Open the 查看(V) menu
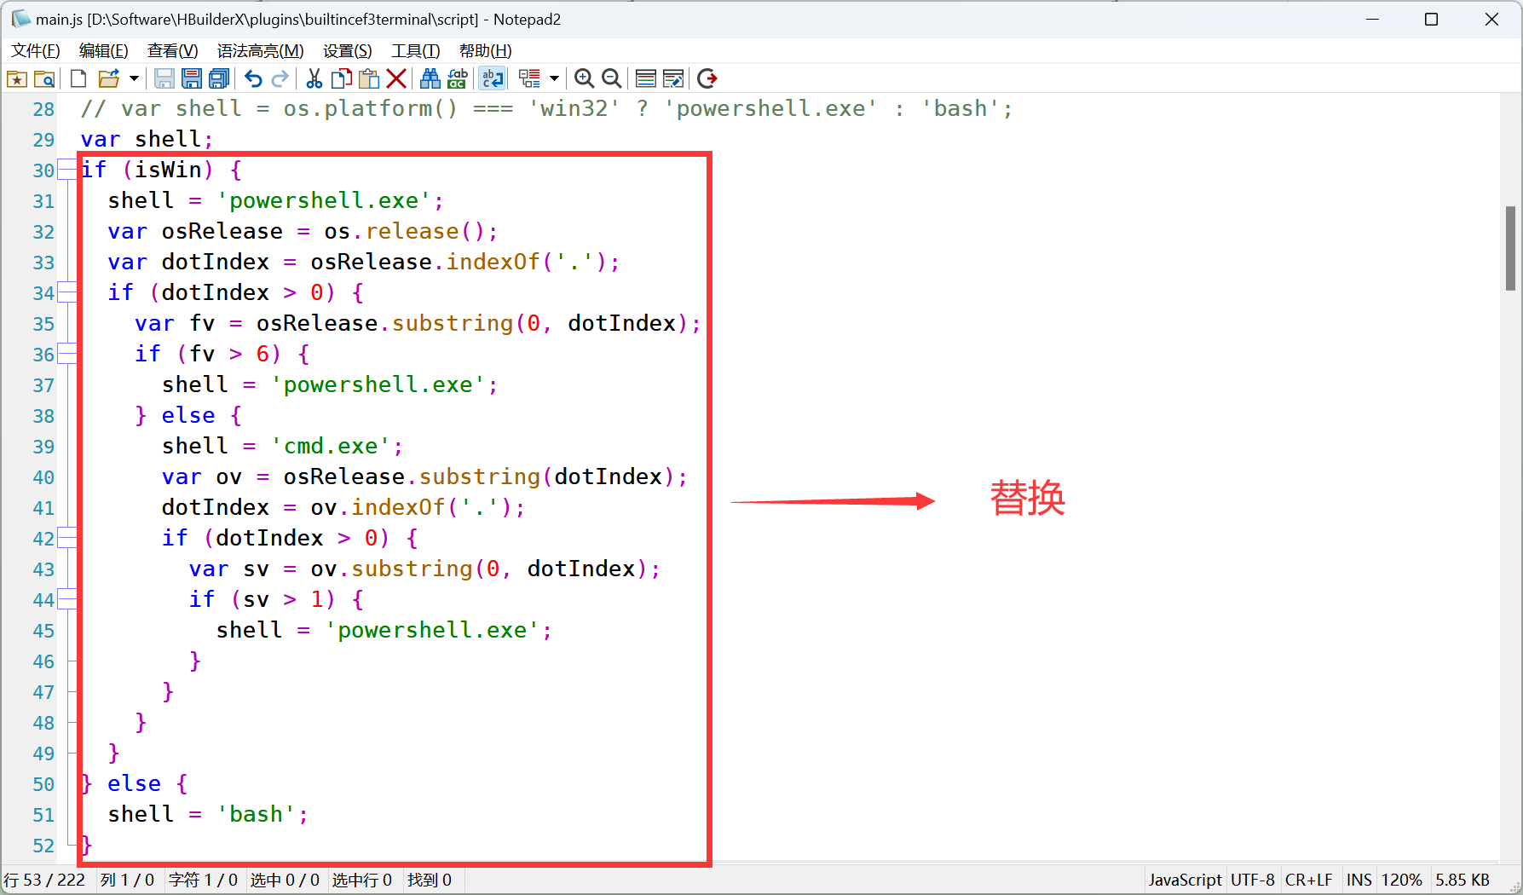This screenshot has height=895, width=1523. click(x=173, y=51)
